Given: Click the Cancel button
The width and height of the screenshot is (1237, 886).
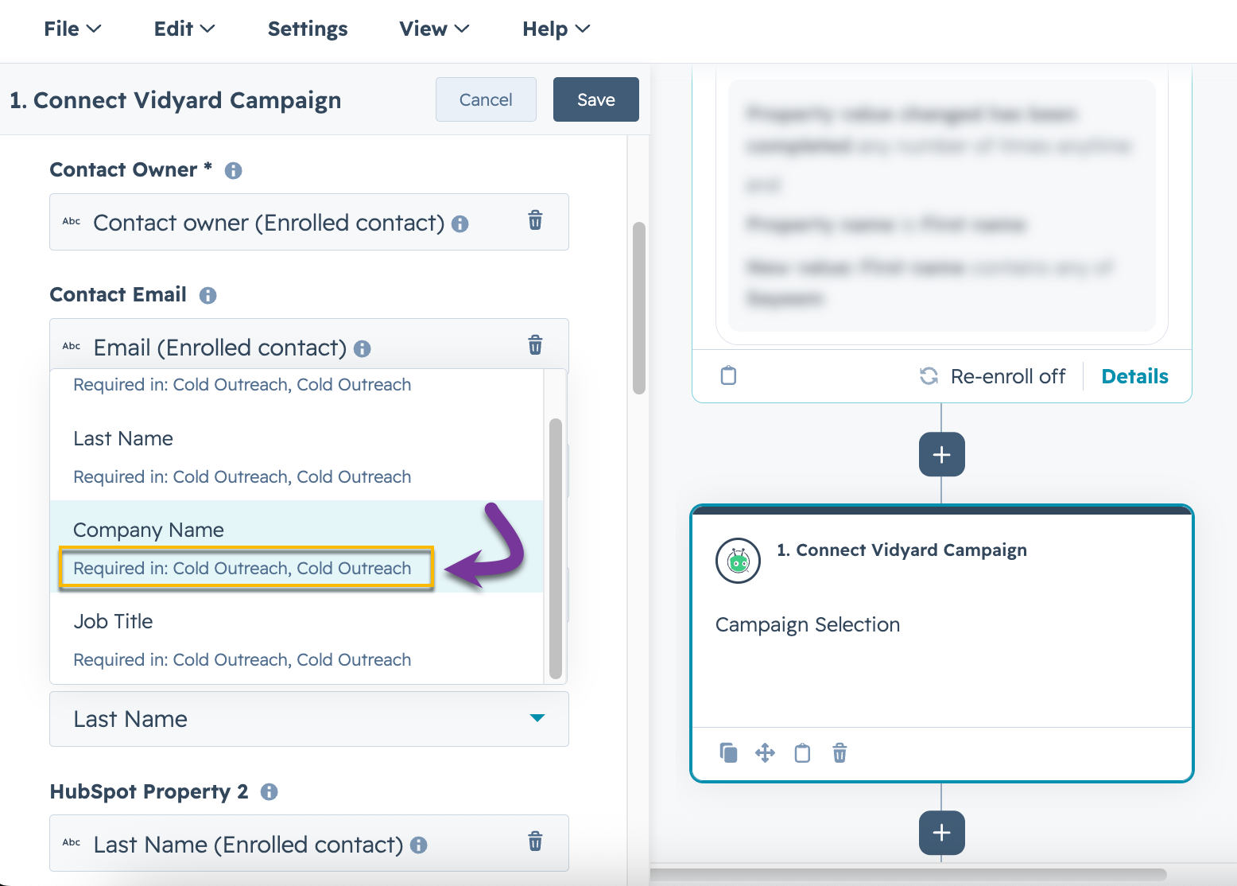Looking at the screenshot, I should click(x=486, y=99).
